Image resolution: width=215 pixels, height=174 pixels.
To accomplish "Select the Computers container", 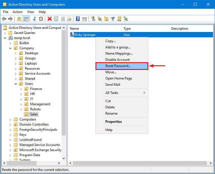I will 28,119.
